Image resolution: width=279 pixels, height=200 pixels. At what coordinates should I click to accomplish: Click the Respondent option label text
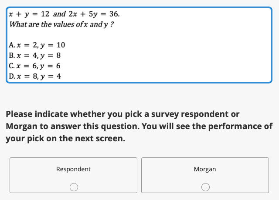click(73, 169)
